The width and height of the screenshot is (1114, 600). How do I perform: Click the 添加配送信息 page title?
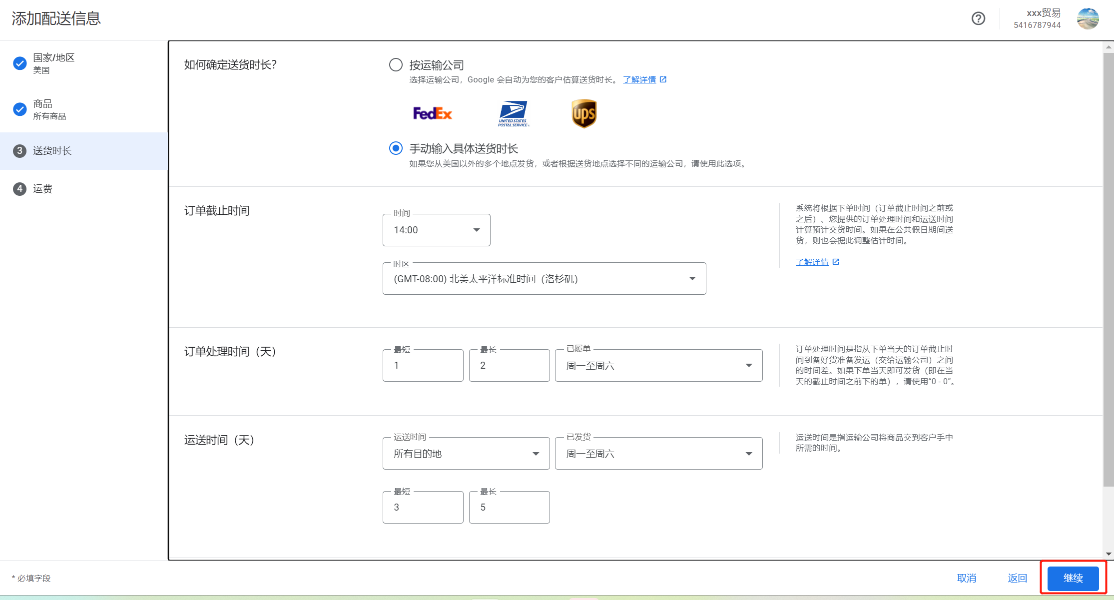(56, 18)
